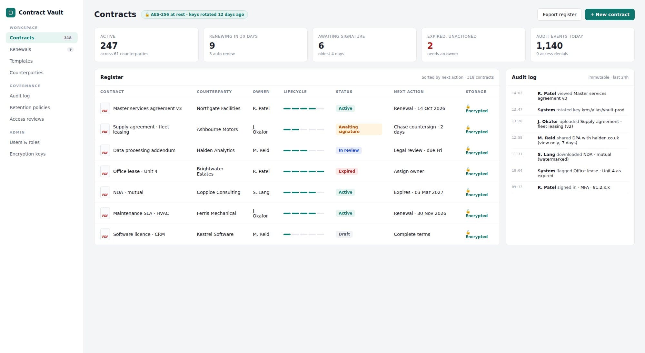Click the Expired status badge

pyautogui.click(x=347, y=171)
